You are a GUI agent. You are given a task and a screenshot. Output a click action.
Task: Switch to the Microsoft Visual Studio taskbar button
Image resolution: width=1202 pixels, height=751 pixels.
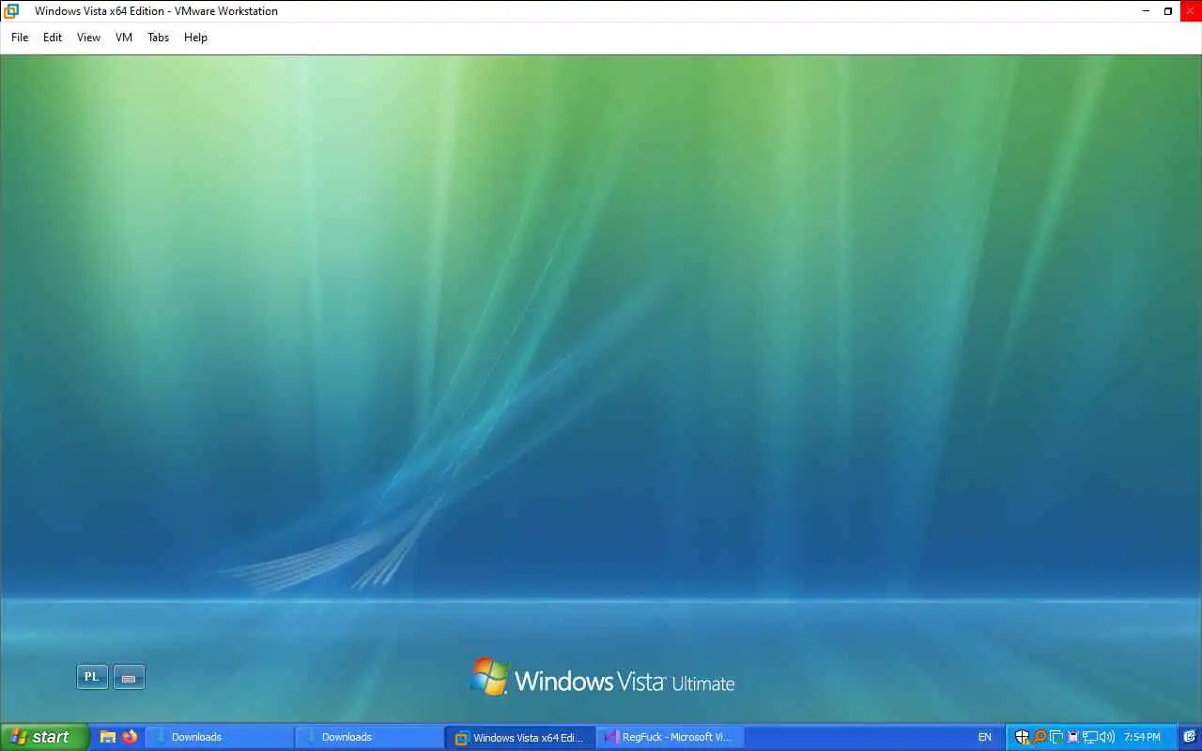[x=670, y=737]
